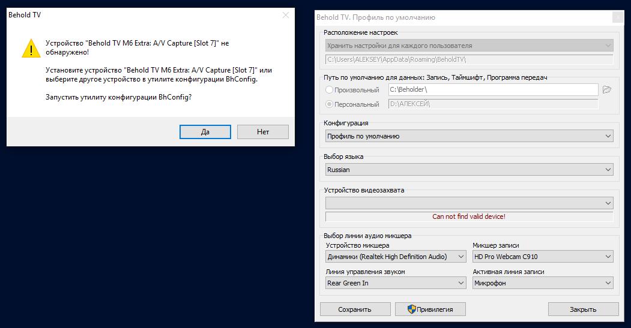Click the C:\Beholder\ path input field
This screenshot has width=631, height=328.
492,89
